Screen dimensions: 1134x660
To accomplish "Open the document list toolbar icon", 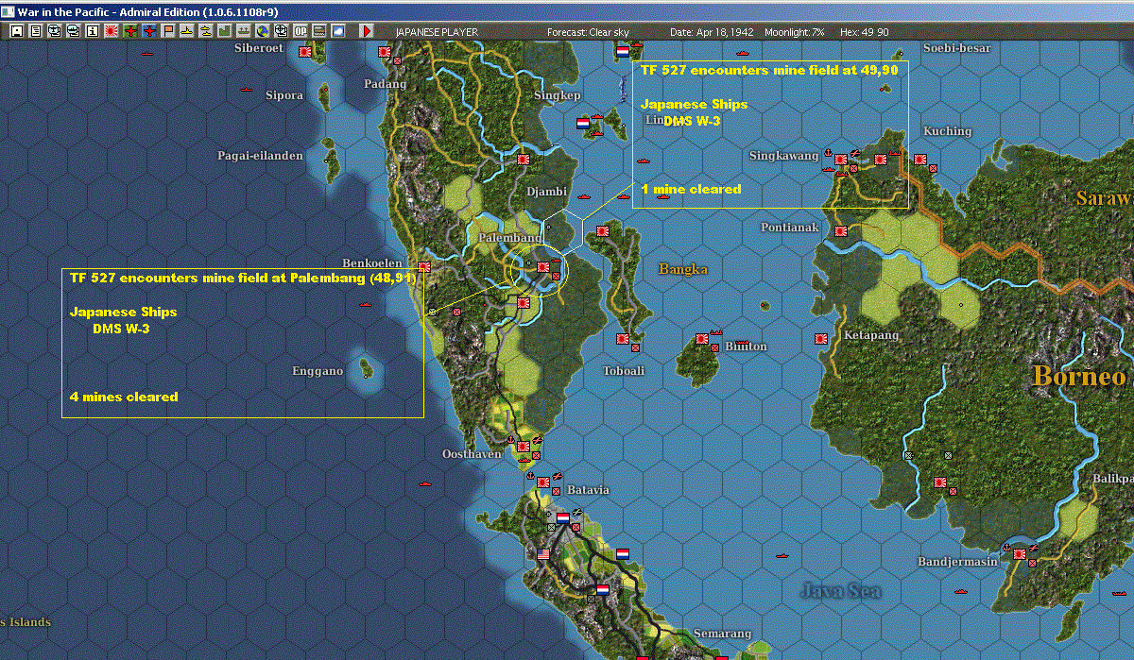I will point(36,31).
